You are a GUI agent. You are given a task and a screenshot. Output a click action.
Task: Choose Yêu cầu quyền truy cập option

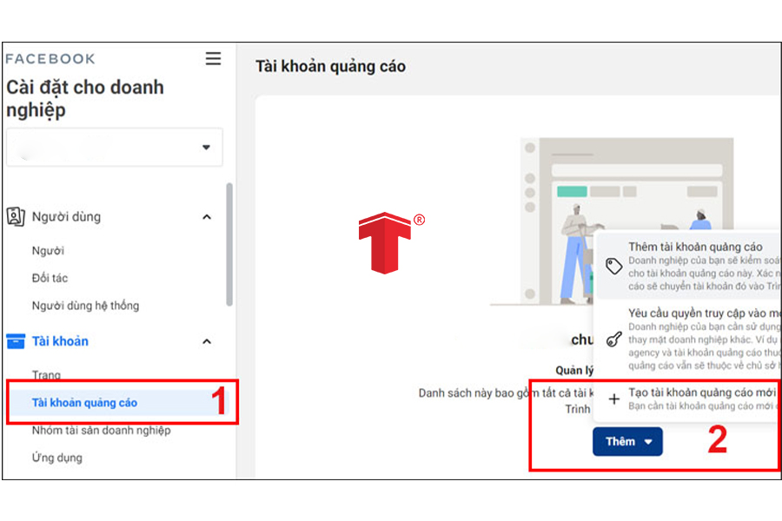688,339
